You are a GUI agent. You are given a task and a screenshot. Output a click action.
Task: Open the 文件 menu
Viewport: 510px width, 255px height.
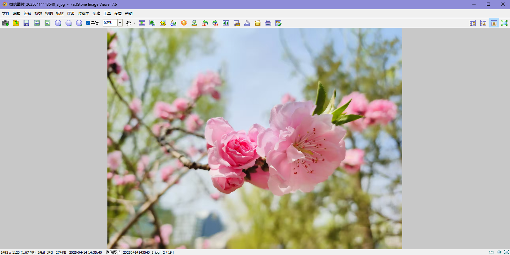(x=6, y=14)
